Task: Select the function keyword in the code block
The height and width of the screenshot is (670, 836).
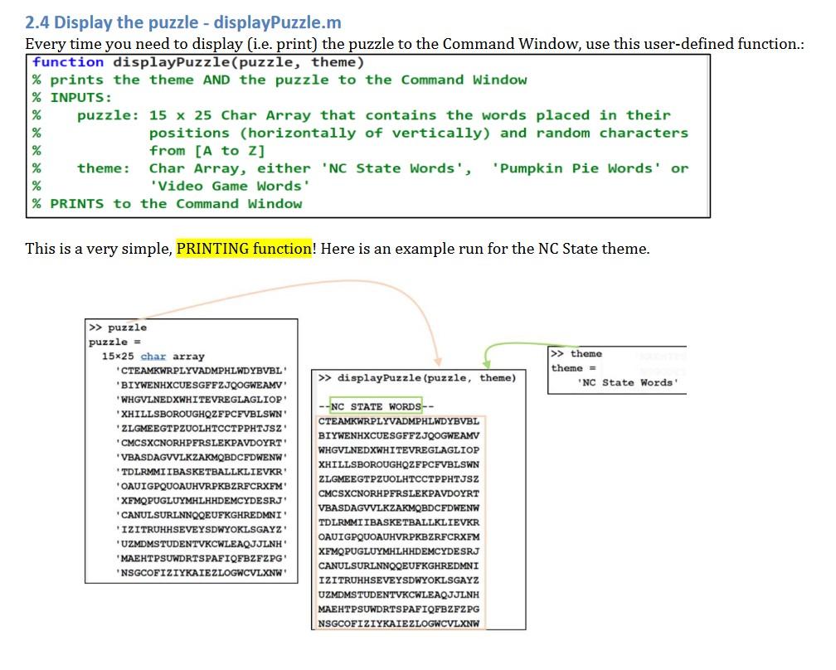Action: (x=69, y=62)
